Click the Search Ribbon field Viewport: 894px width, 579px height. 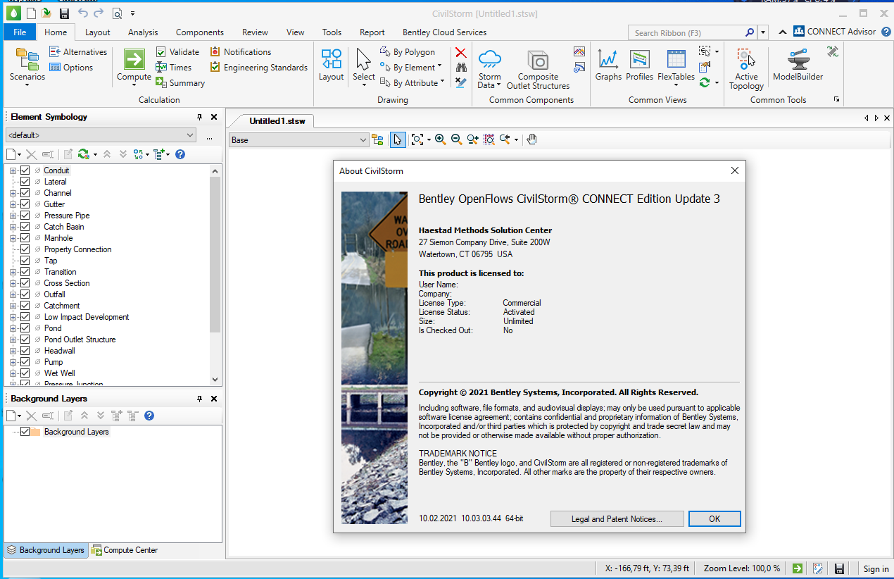tap(687, 32)
